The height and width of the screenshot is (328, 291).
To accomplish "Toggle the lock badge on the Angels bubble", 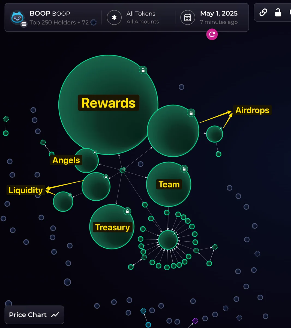I will [x=94, y=152].
